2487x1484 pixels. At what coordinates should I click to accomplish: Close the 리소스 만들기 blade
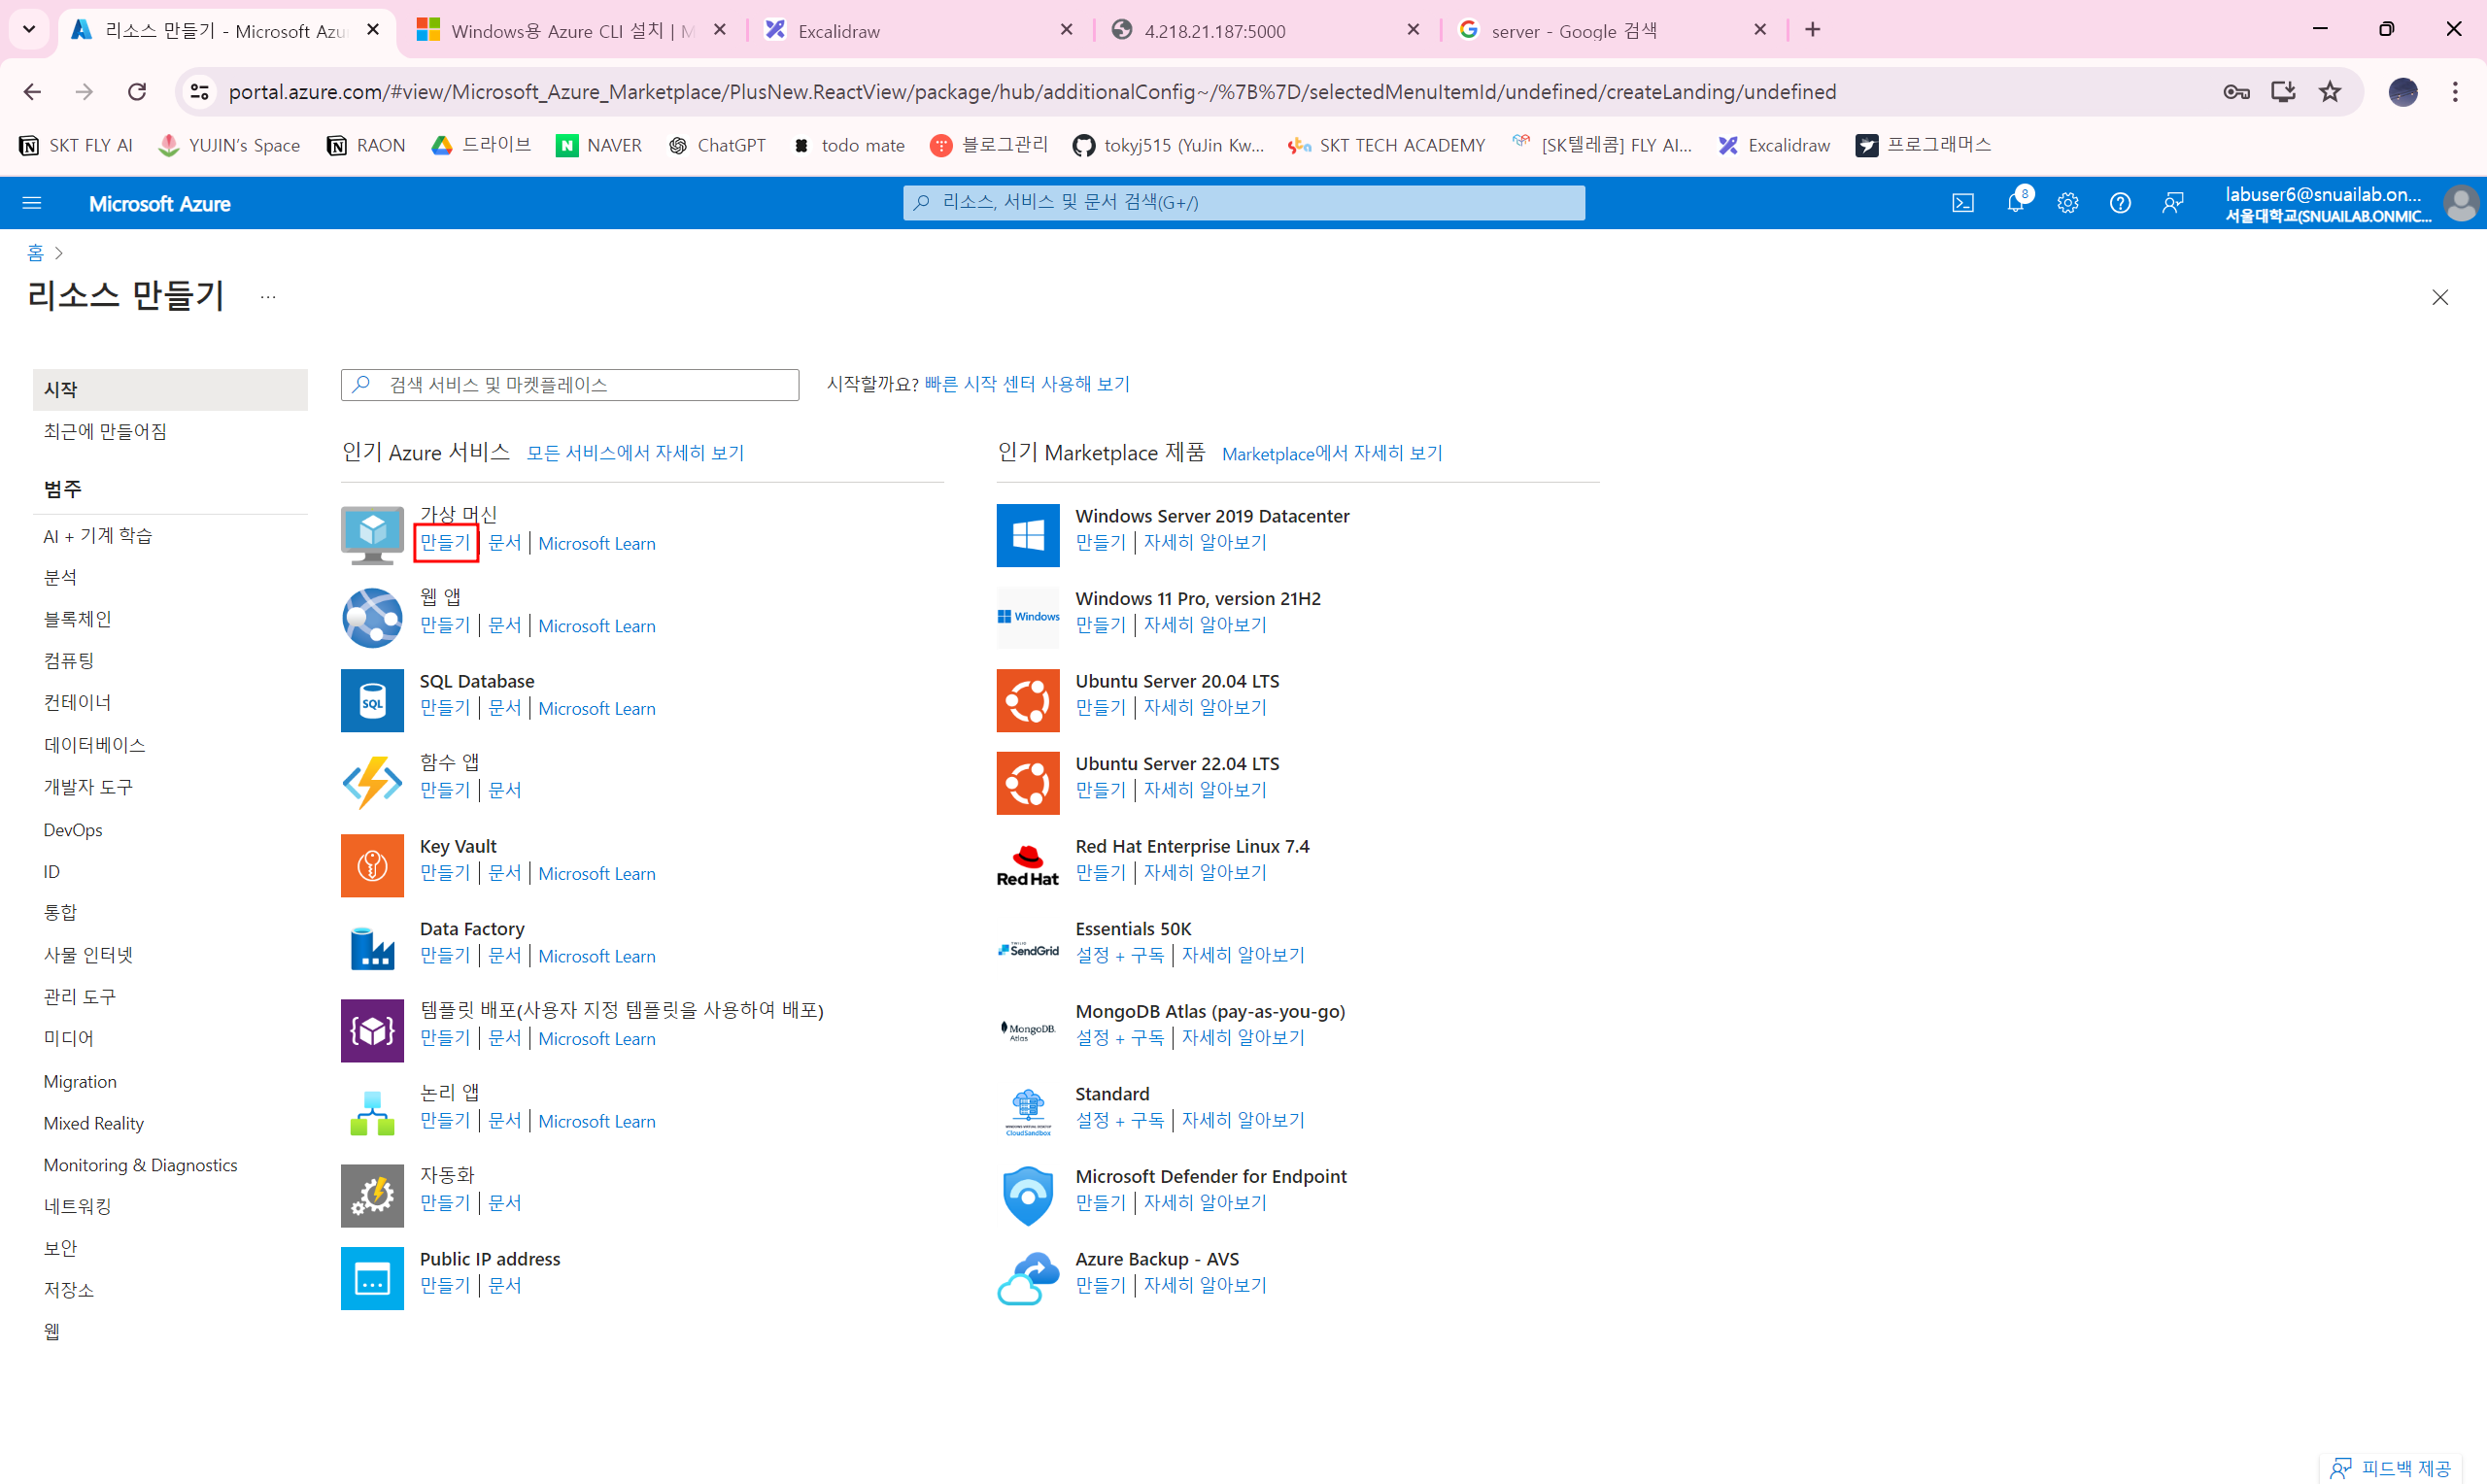point(2439,297)
